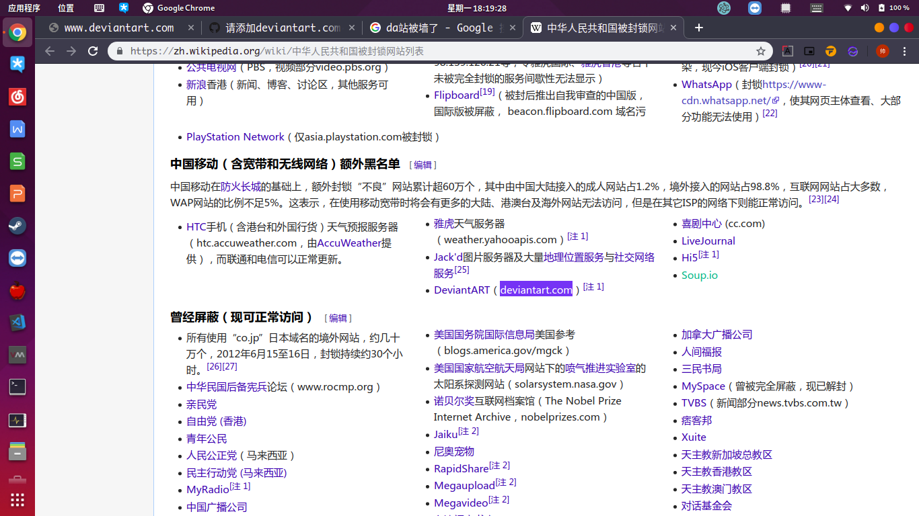This screenshot has width=919, height=516.
Task: Bookmark this page via the star icon
Action: coord(761,50)
